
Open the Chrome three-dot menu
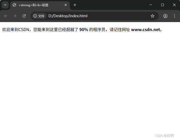[175, 16]
